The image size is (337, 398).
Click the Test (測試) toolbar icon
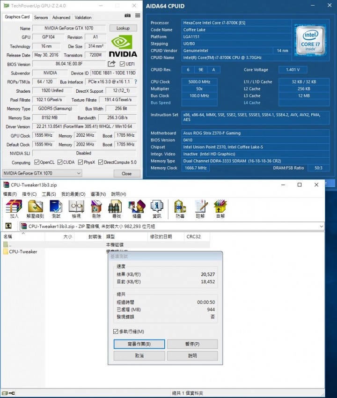click(x=56, y=209)
